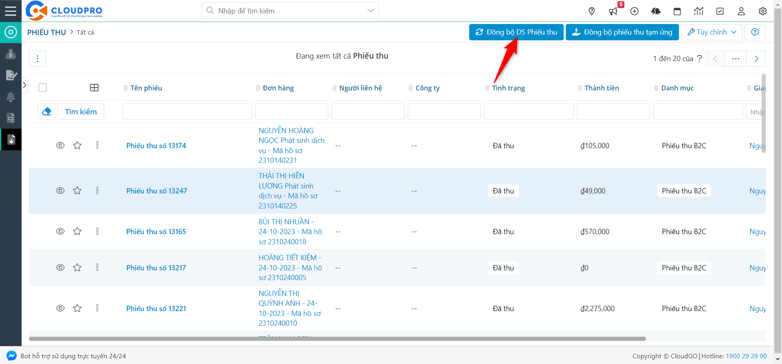Click Đồng bộ phiếu thu tạm ứng button
This screenshot has height=364, width=782.
pos(622,32)
